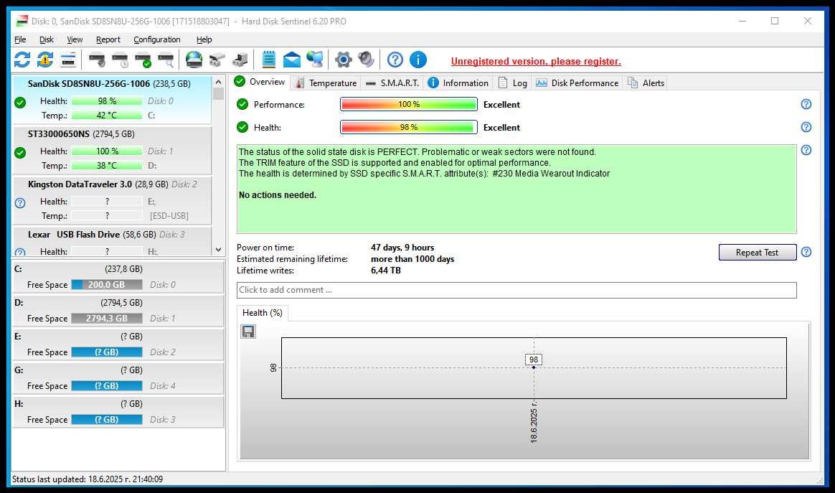Click disk list scrollbar up arrow

[218, 82]
